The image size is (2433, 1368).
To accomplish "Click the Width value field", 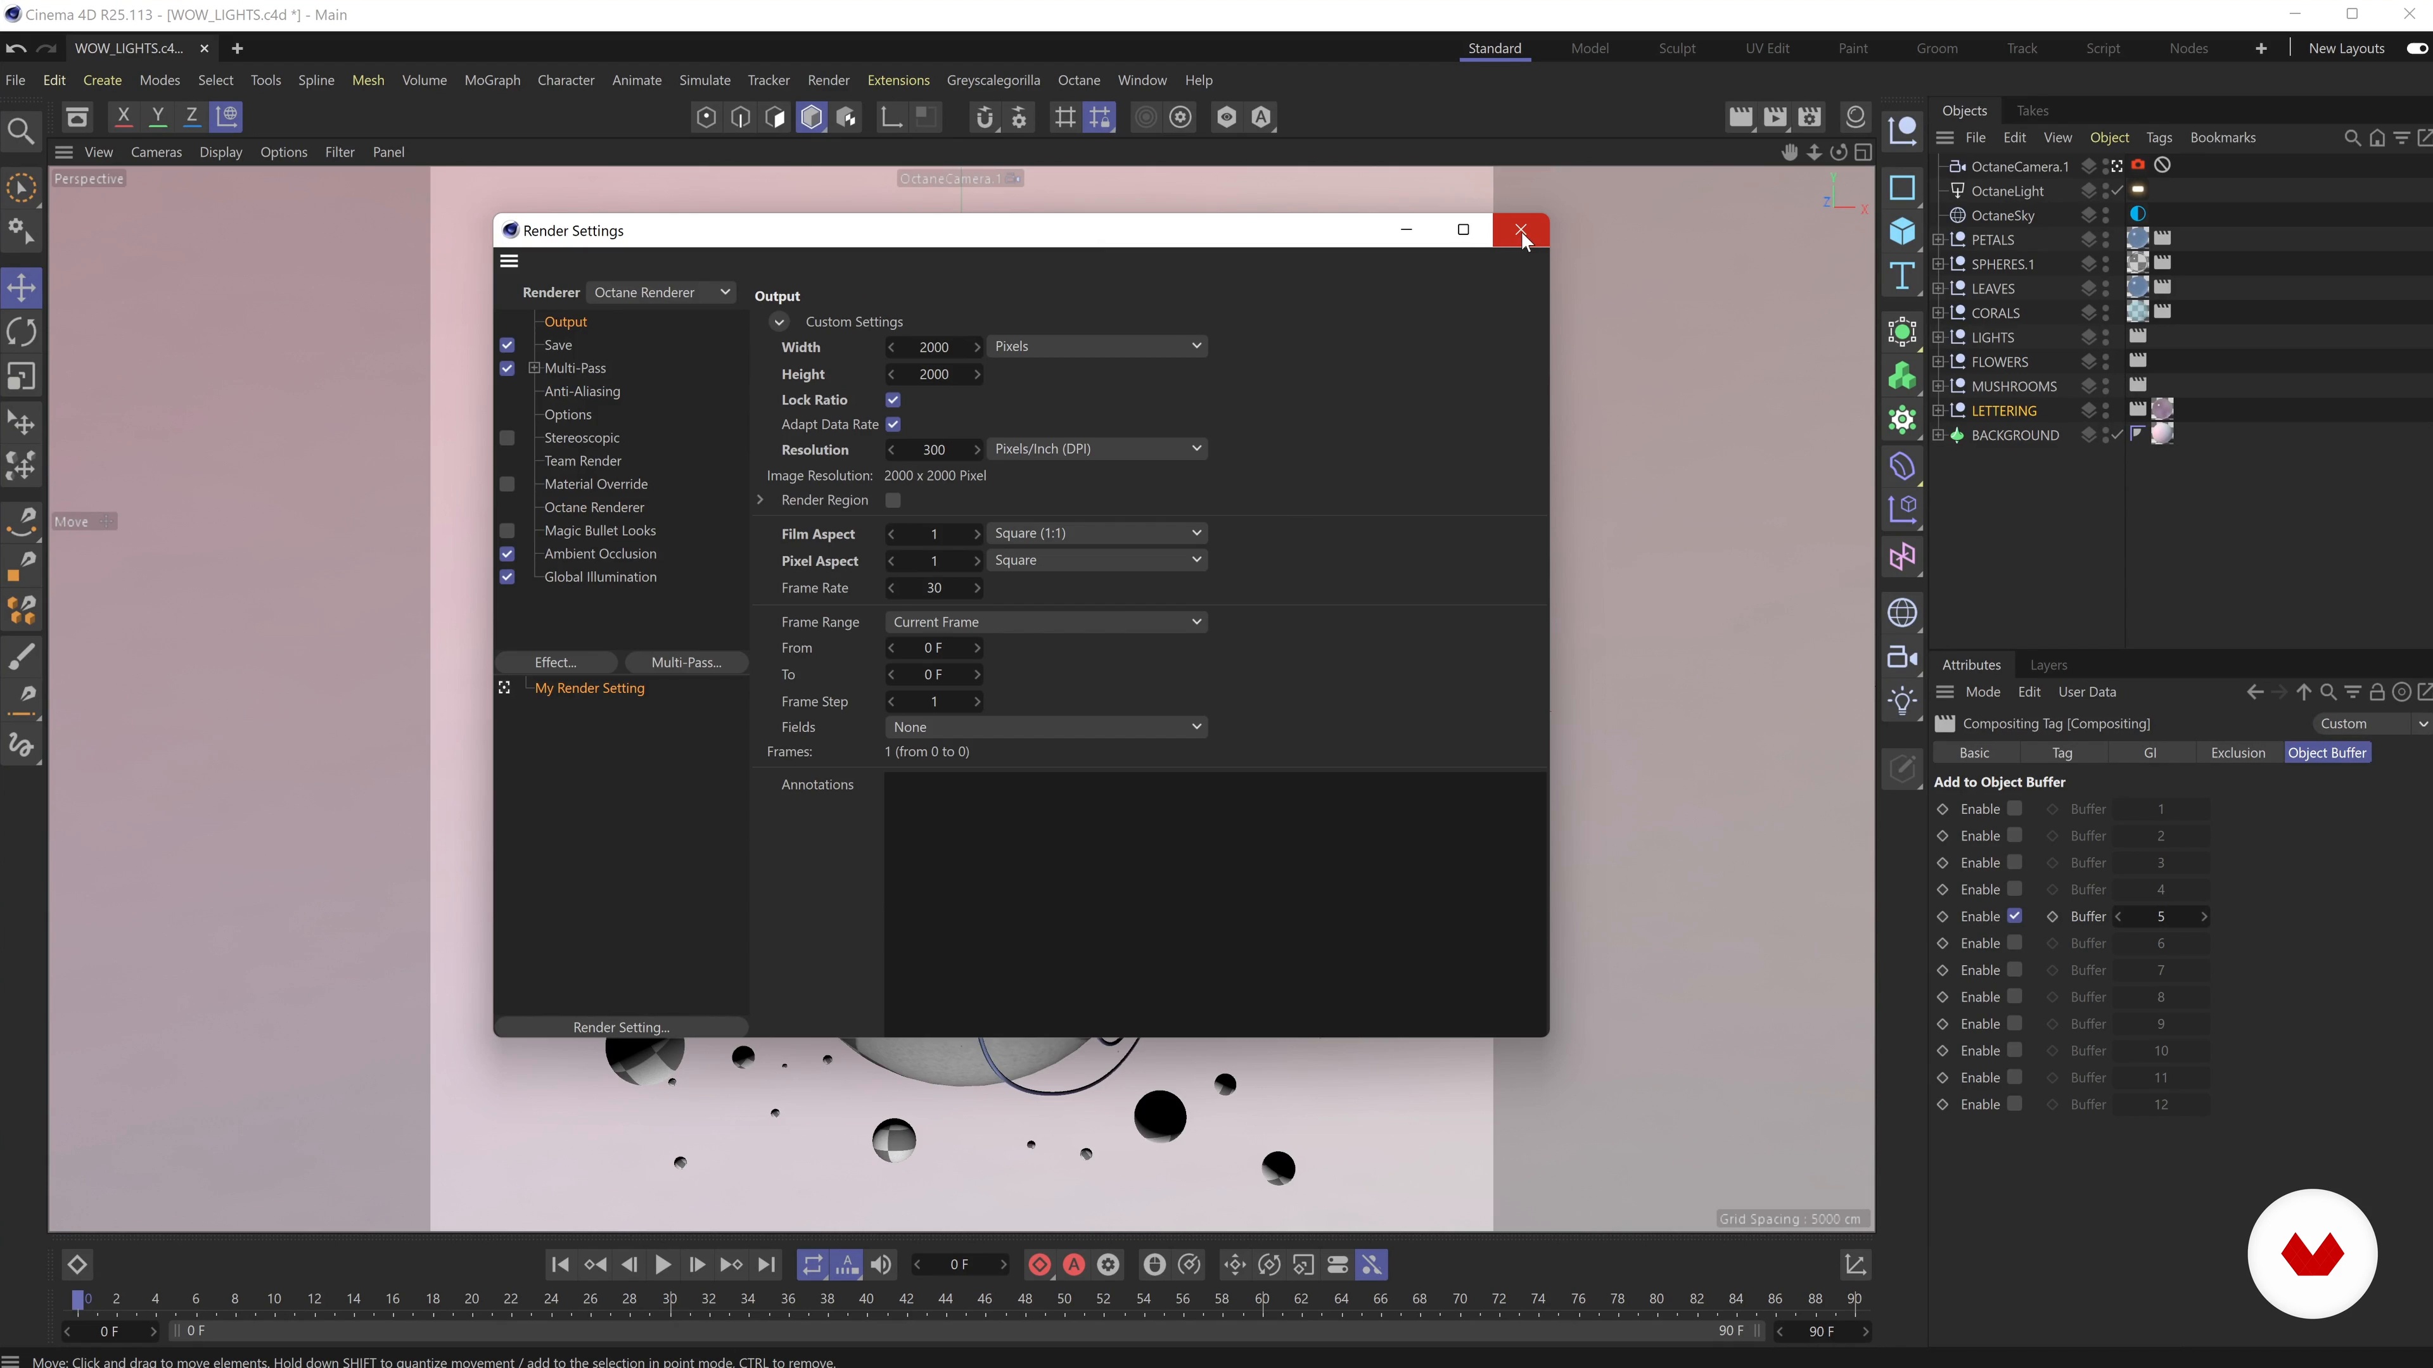I will (934, 348).
